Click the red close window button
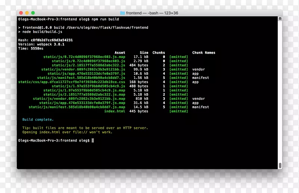This screenshot has width=299, height=193. coord(21,13)
